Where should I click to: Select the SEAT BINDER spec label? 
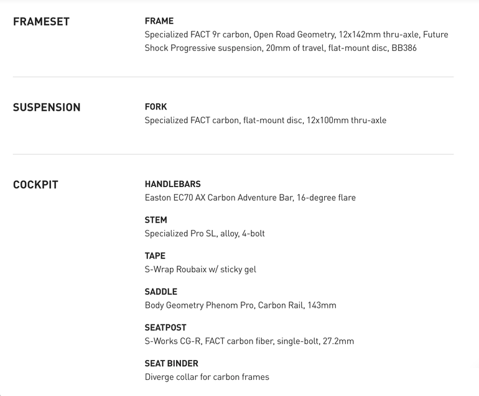tap(171, 363)
